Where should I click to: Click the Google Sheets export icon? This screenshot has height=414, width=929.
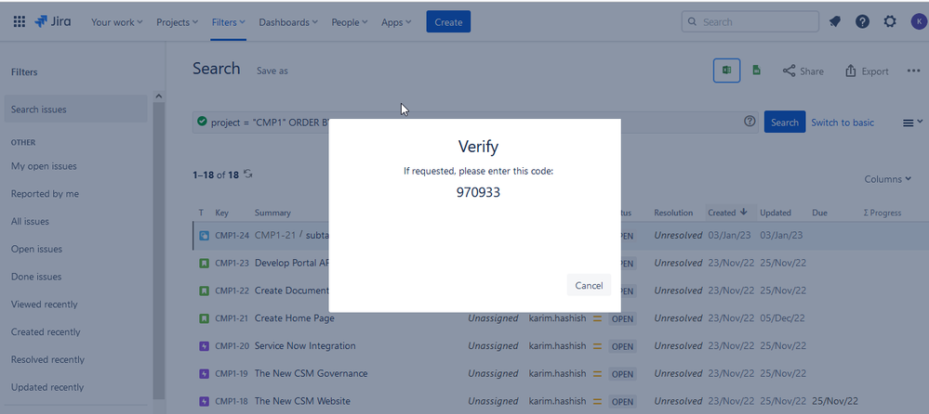(757, 71)
